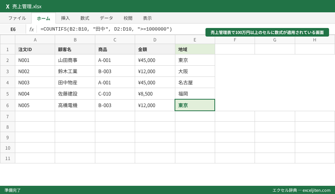Click cell containing N004

35,94
